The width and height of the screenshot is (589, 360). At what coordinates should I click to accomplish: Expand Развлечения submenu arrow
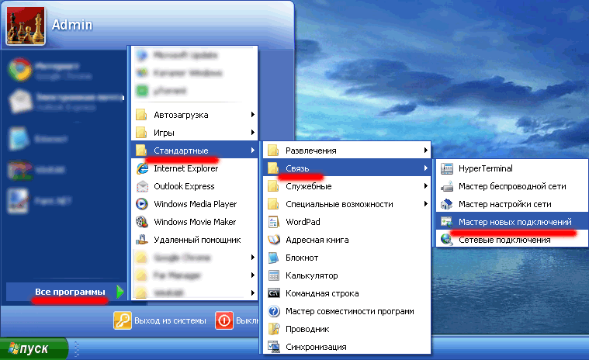coord(425,151)
